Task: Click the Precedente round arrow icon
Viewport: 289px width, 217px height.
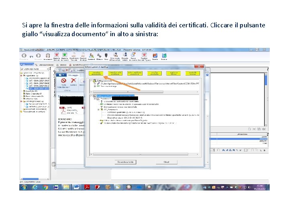Action: (x=24, y=55)
